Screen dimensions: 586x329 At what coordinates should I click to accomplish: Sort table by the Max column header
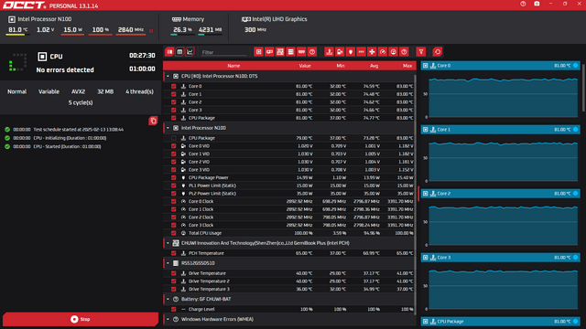coord(407,66)
